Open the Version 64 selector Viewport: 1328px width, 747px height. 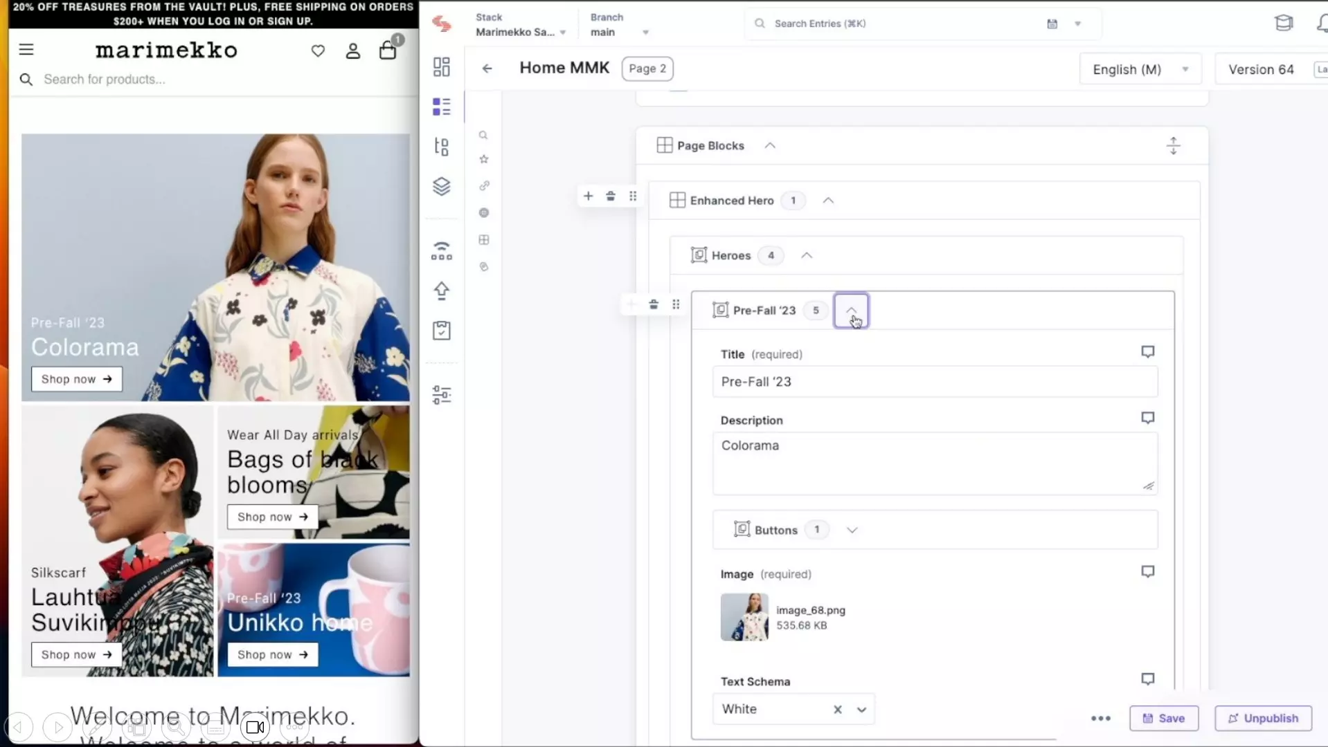[1261, 69]
